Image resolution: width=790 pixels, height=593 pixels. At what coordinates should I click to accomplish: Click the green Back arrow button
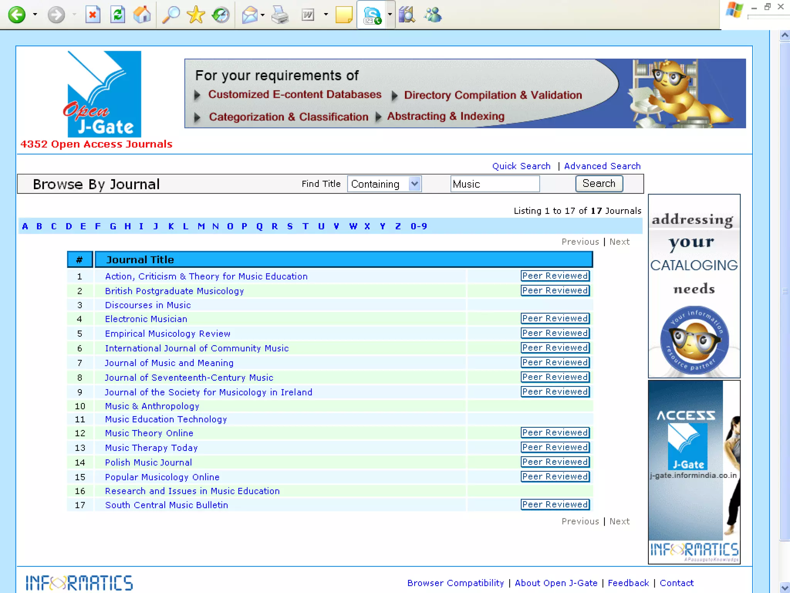point(17,15)
